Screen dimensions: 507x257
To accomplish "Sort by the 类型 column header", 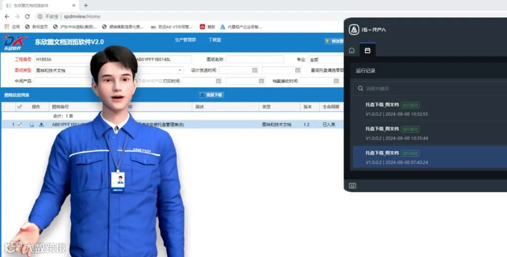I will point(266,107).
